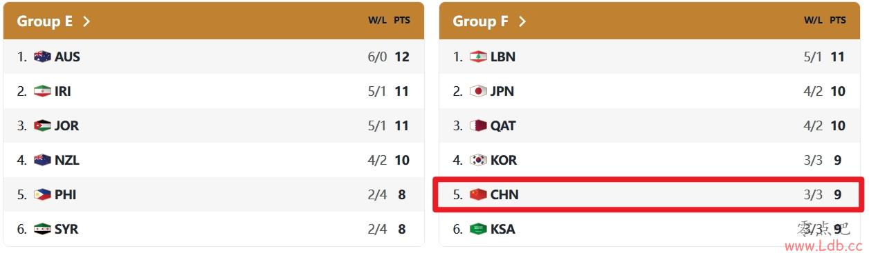Click the New Zealand flag icon
Viewport: 869px width, 253px height.
[x=42, y=160]
